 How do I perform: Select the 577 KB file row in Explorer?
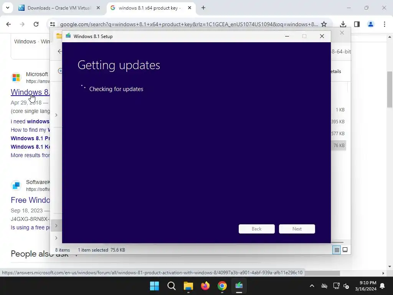point(338,133)
